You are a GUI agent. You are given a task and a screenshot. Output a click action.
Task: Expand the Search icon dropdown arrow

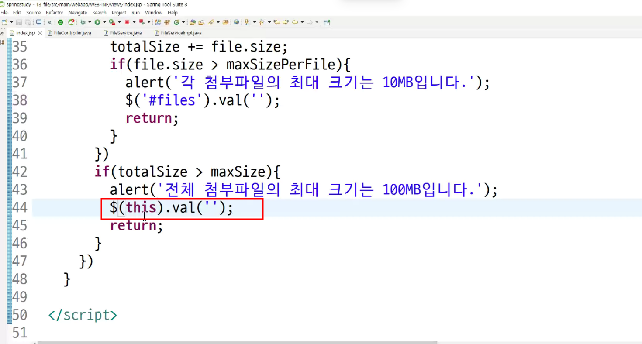point(217,22)
